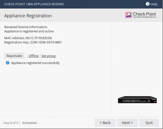Click the Step 8 of 9 indicator
Image resolution: width=163 pixels, height=129 pixels.
tap(11, 123)
